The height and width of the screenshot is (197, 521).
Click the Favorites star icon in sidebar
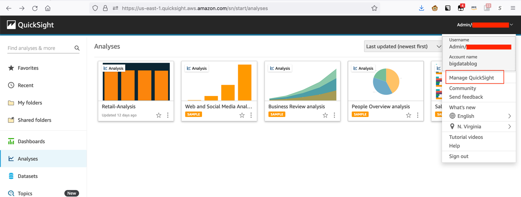pyautogui.click(x=11, y=68)
